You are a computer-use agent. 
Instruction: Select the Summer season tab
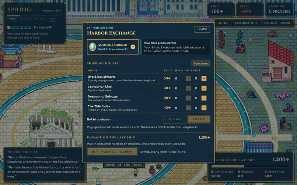pos(26,19)
